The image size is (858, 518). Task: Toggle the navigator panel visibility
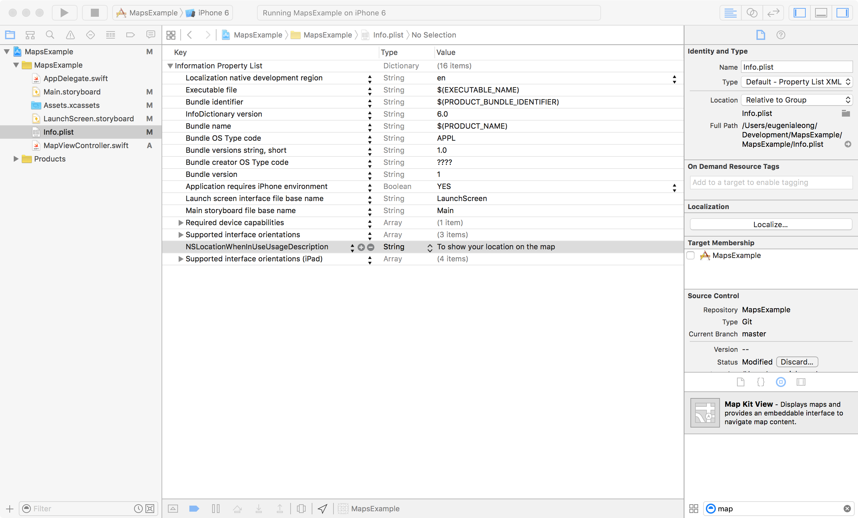(x=799, y=13)
